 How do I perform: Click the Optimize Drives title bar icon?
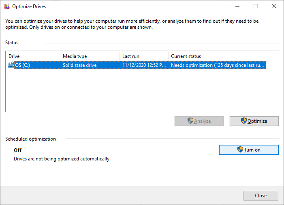[6, 6]
